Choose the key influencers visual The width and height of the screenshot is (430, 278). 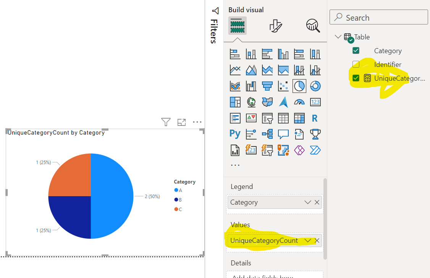coord(251,134)
